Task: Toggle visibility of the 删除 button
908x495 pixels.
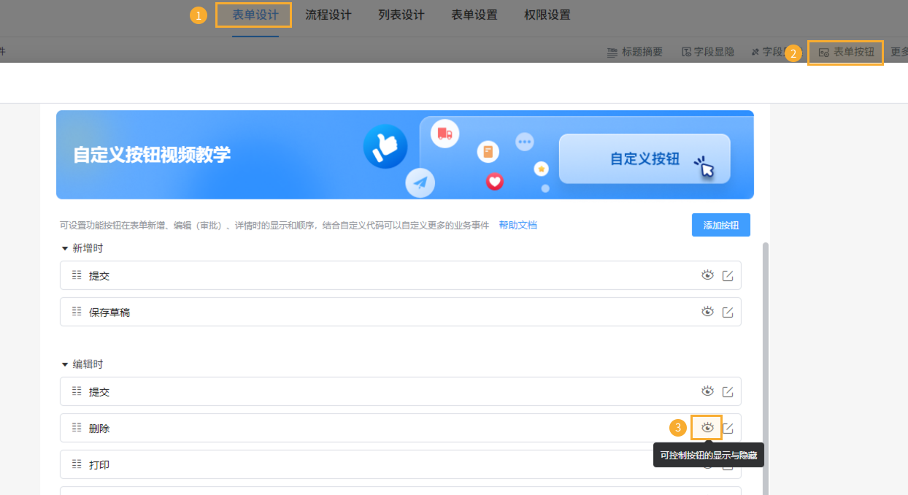Action: pos(707,428)
